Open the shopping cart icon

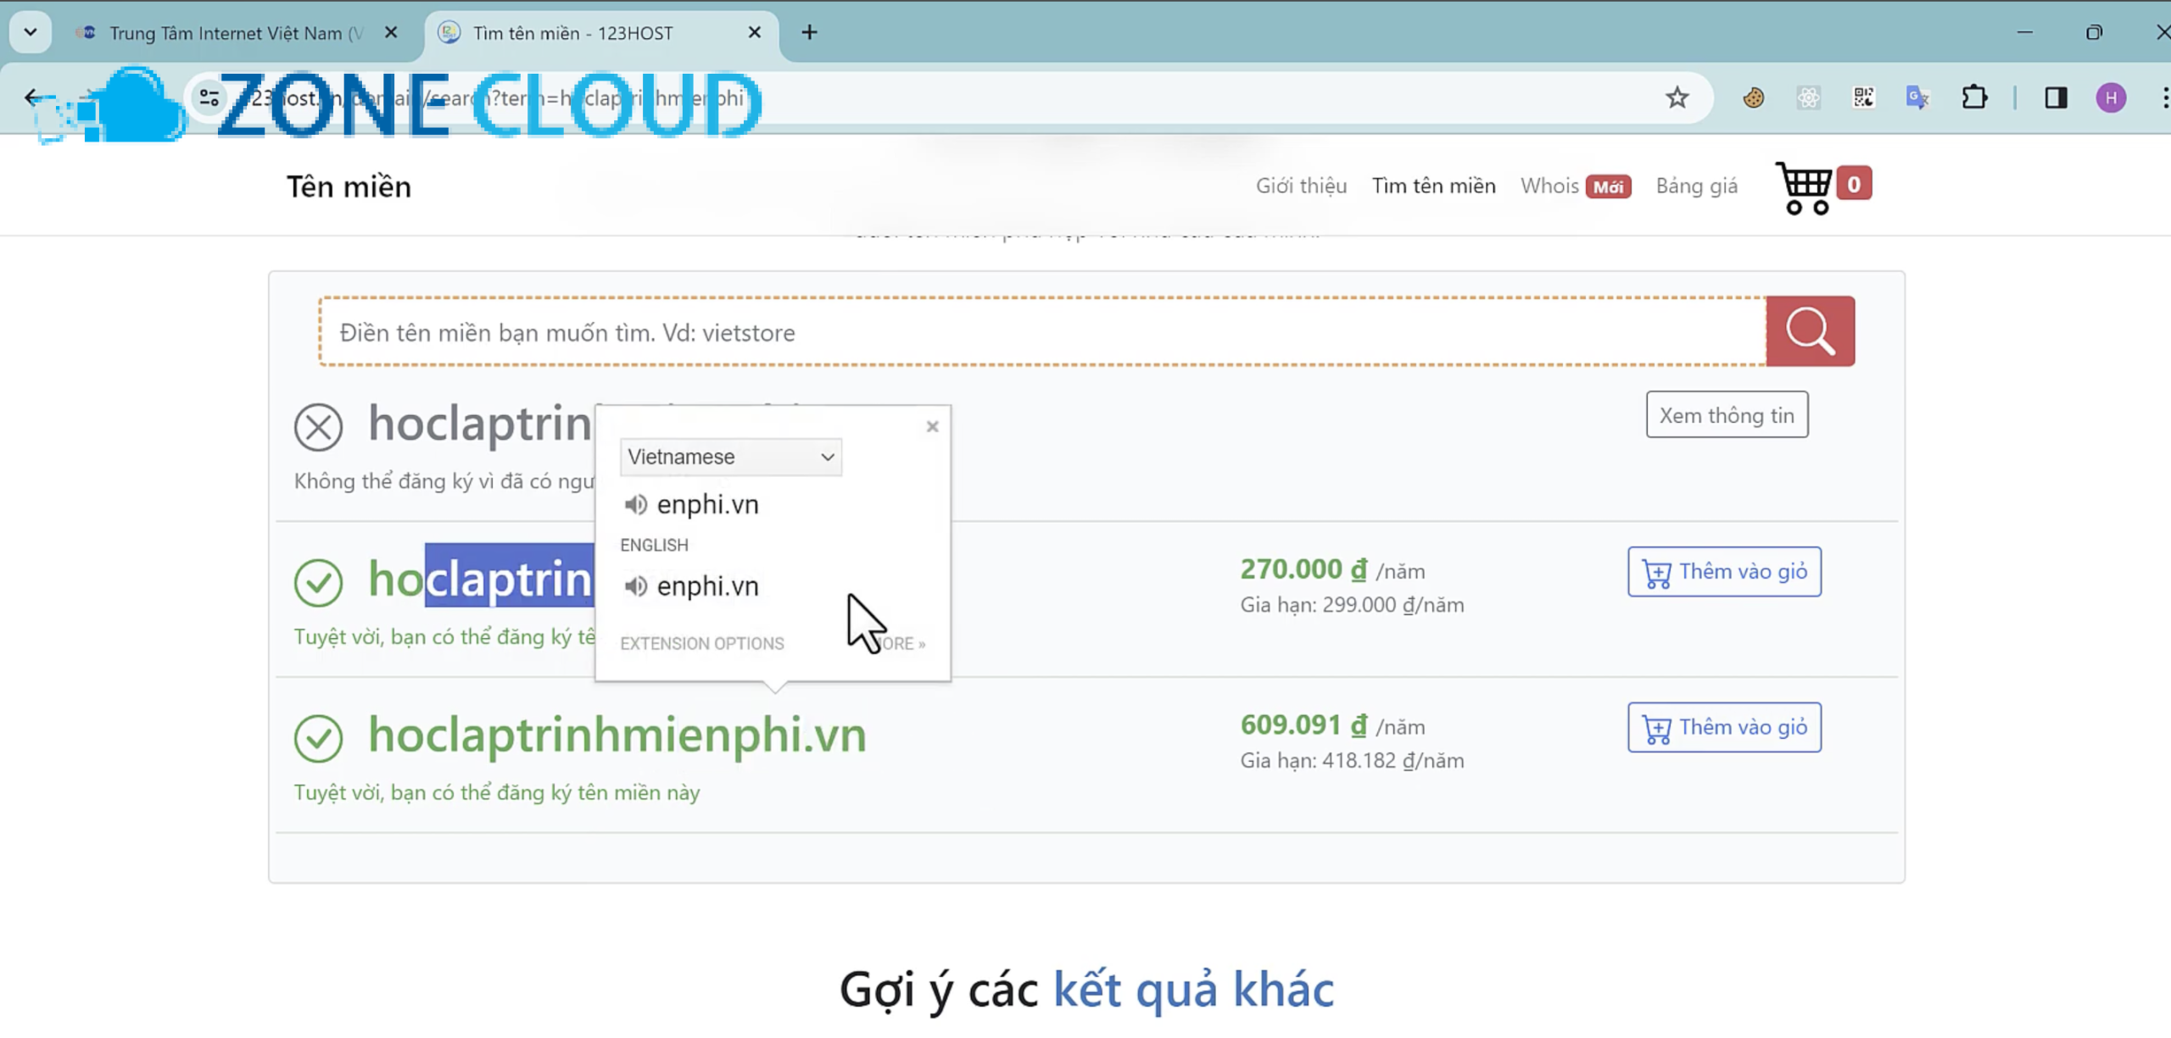tap(1805, 187)
